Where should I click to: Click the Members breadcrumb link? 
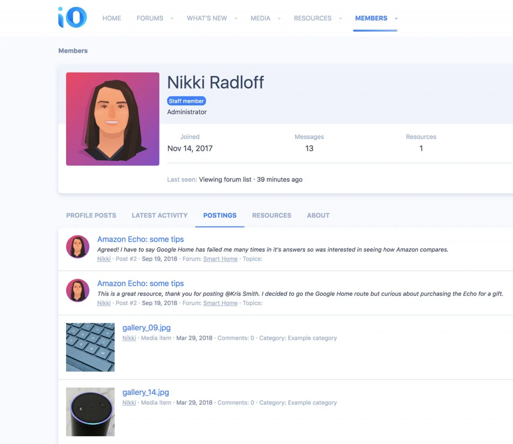point(73,50)
